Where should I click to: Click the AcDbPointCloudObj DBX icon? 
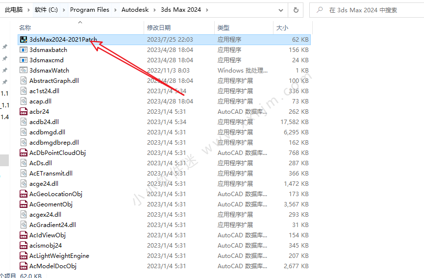click(24, 153)
